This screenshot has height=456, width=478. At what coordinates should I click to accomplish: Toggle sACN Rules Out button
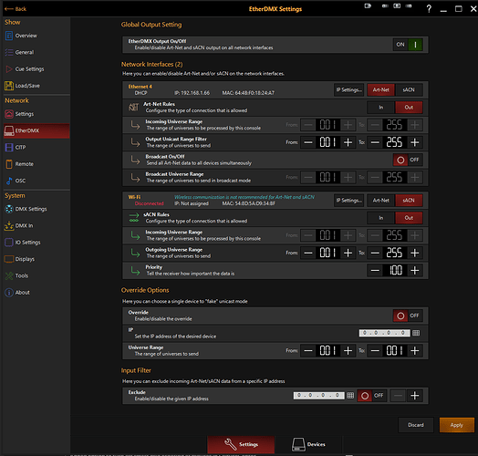coord(409,218)
